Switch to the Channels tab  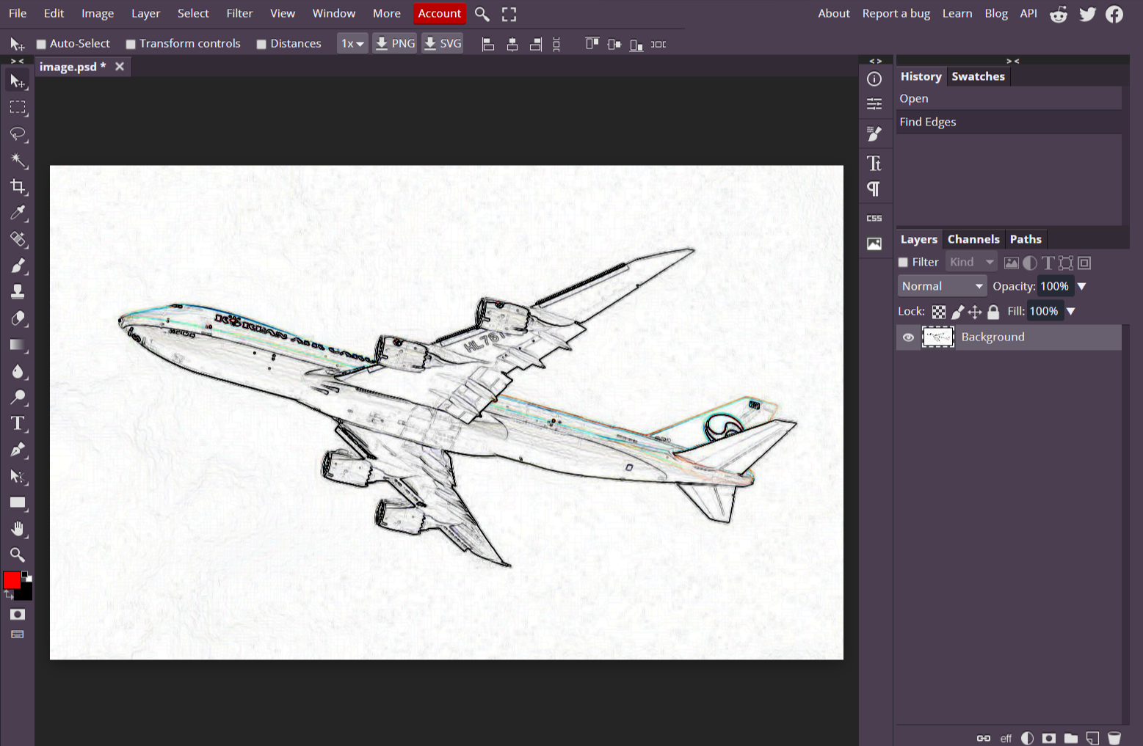coord(973,239)
